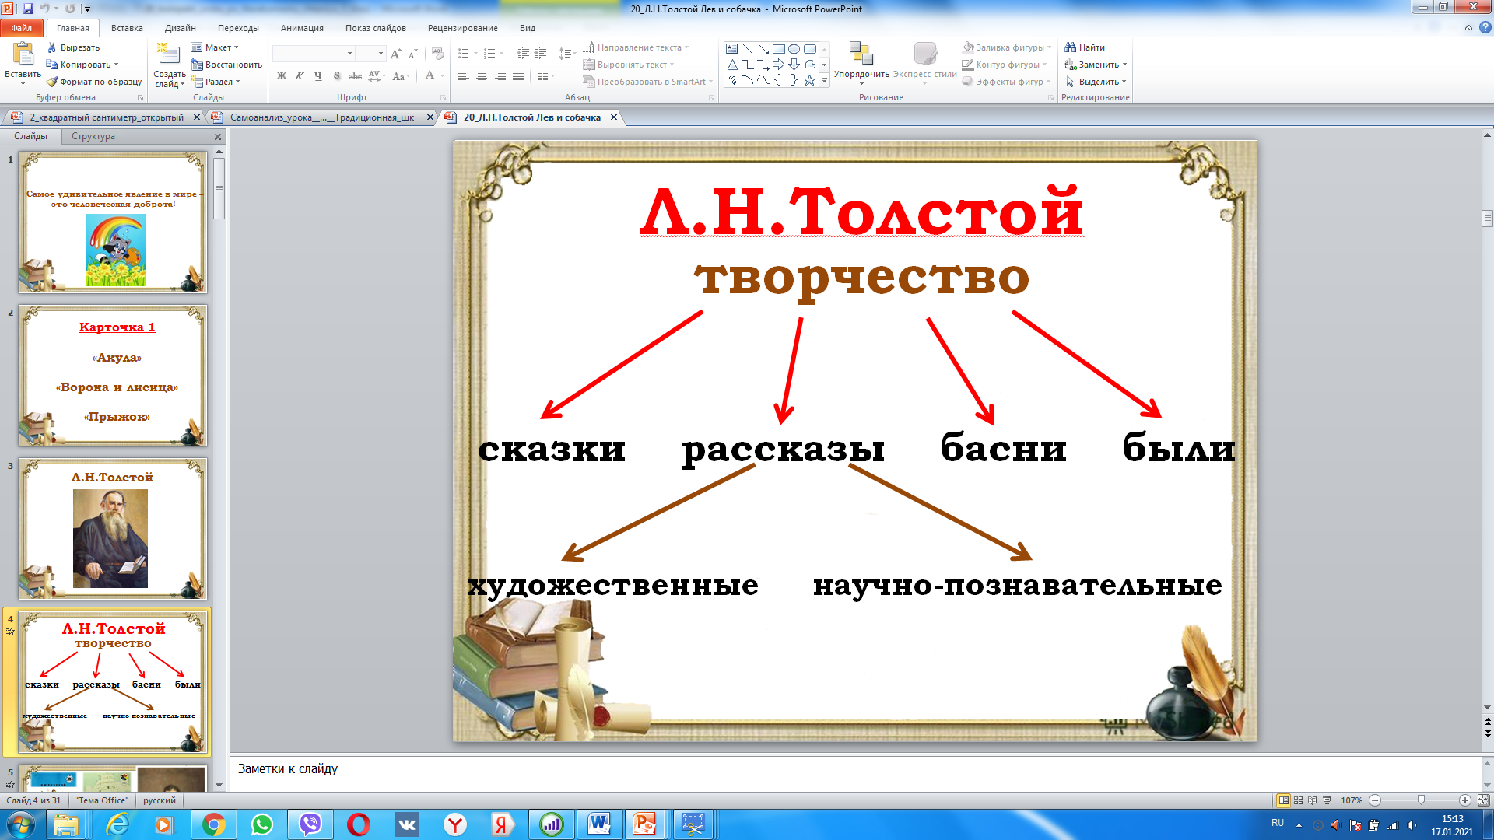Expand the Section (Раздел) dropdown

coord(216,82)
